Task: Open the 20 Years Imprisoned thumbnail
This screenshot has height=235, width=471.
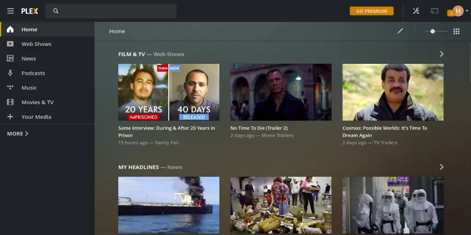Action: [x=169, y=92]
